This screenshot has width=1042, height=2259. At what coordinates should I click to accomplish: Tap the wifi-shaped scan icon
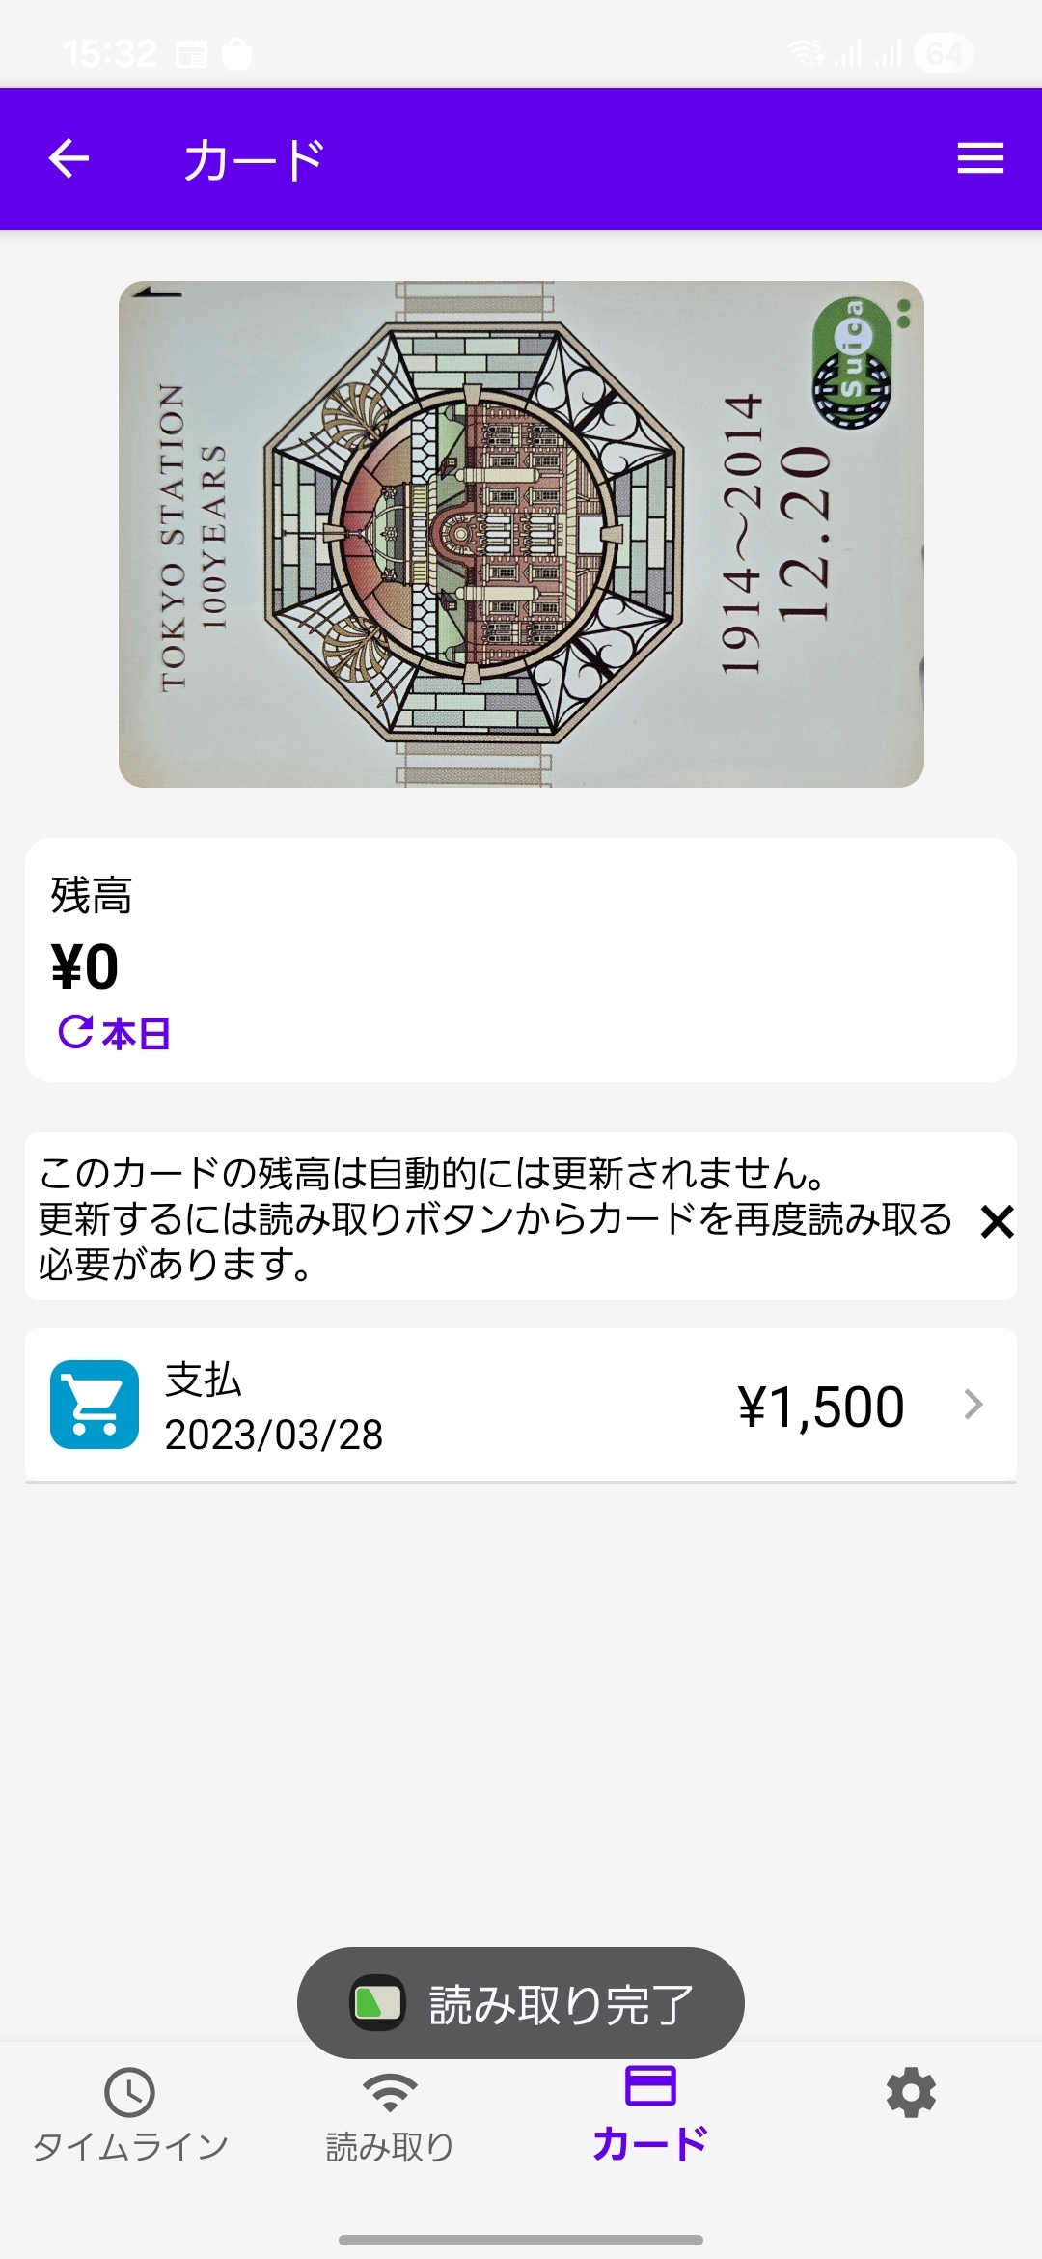(x=390, y=2092)
